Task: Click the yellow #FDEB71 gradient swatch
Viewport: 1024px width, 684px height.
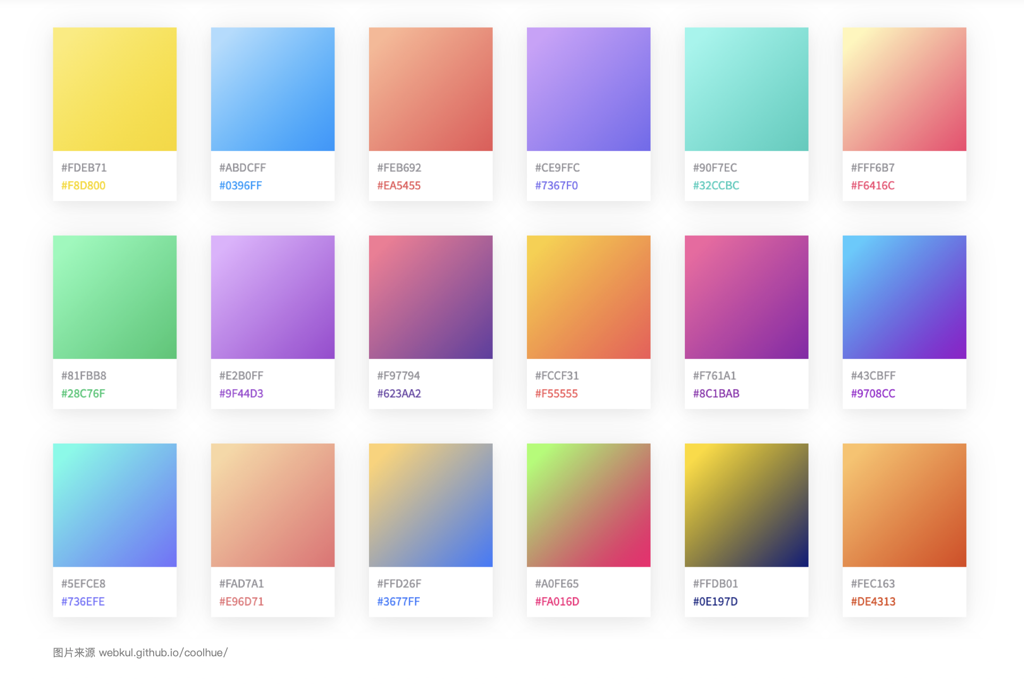Action: click(115, 89)
